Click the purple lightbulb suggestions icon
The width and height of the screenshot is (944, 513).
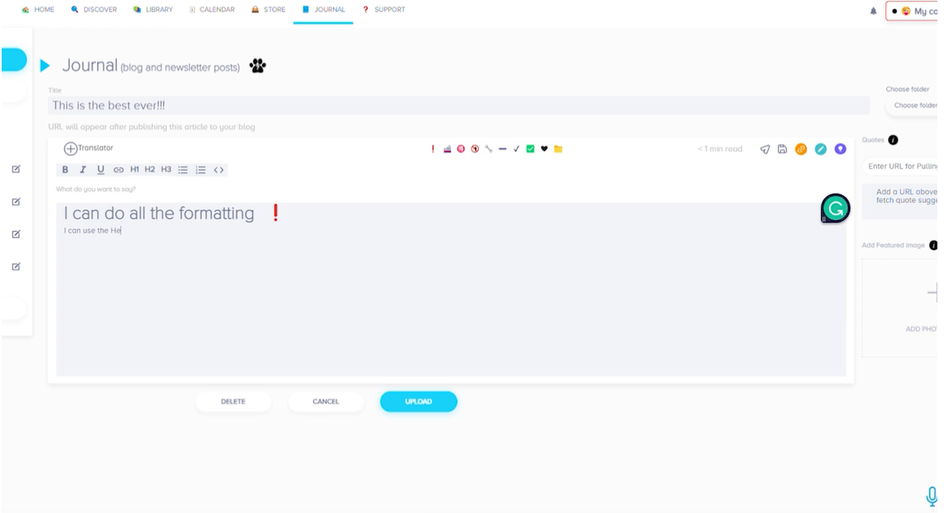pos(839,148)
